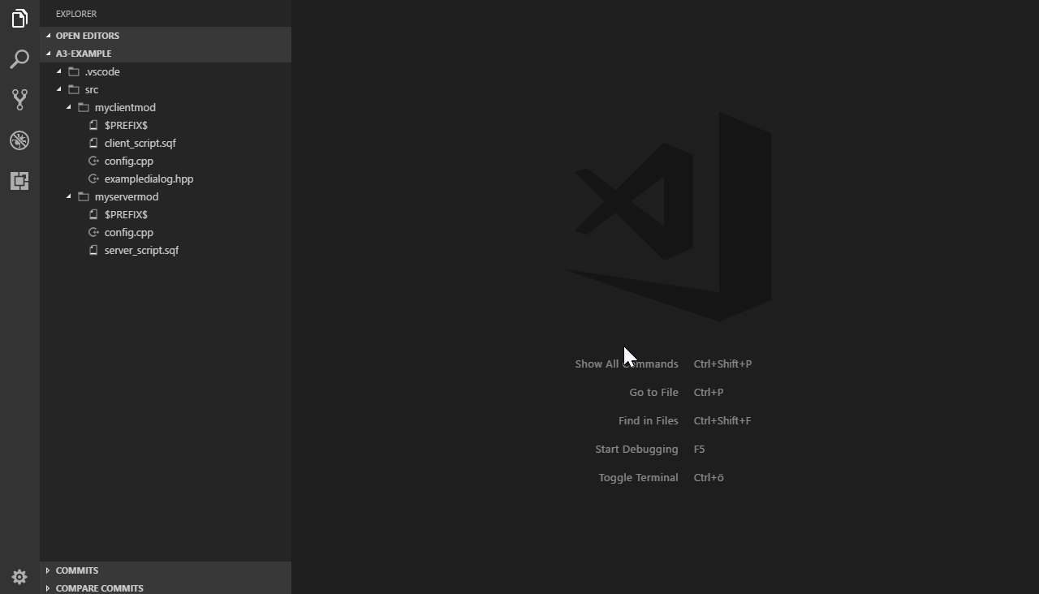Toggle the .vscode folder twistie arrow

coord(59,71)
